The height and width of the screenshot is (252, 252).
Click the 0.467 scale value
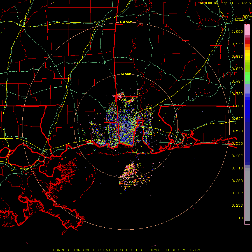pyautogui.click(x=237, y=156)
